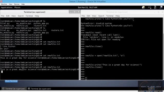Screen dimensions: 164x92
Task: Click the right terminal vertical scrollbar
Action: coord(163,49)
